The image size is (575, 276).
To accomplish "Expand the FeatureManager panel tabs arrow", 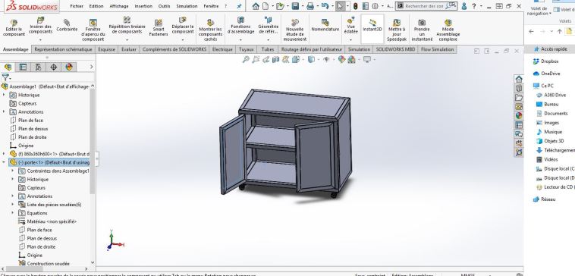I will point(91,67).
